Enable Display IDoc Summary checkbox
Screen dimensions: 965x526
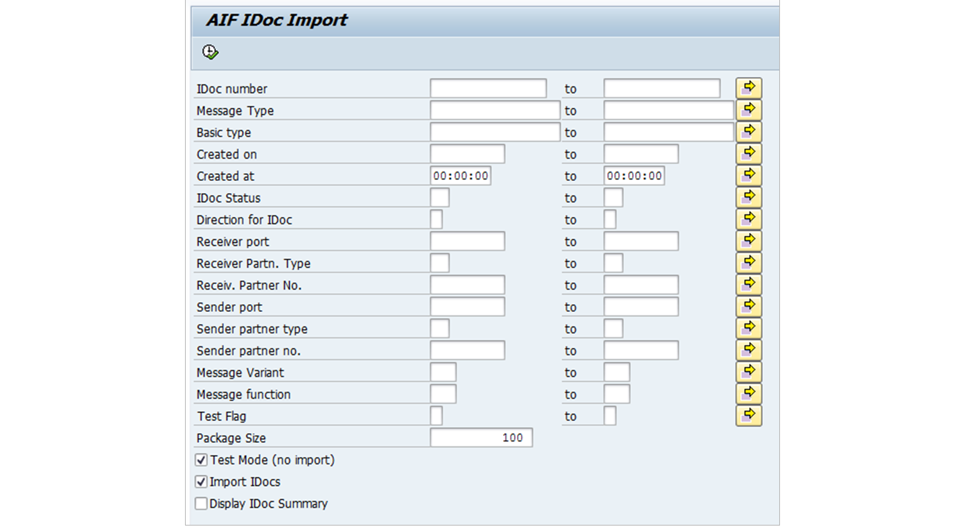[201, 504]
